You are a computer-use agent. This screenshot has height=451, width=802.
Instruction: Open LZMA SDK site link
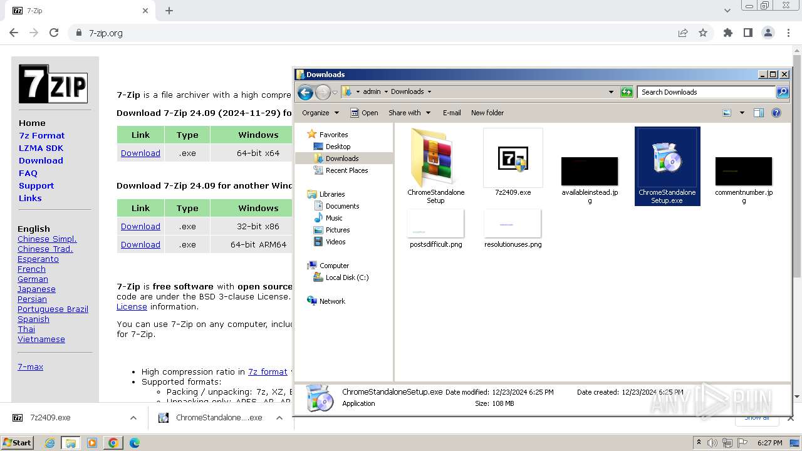click(x=41, y=148)
